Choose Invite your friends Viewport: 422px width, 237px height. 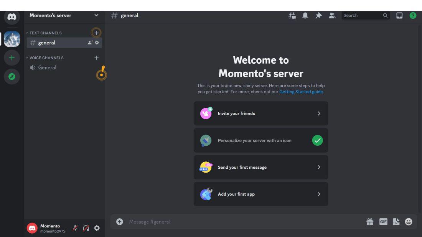tap(261, 114)
